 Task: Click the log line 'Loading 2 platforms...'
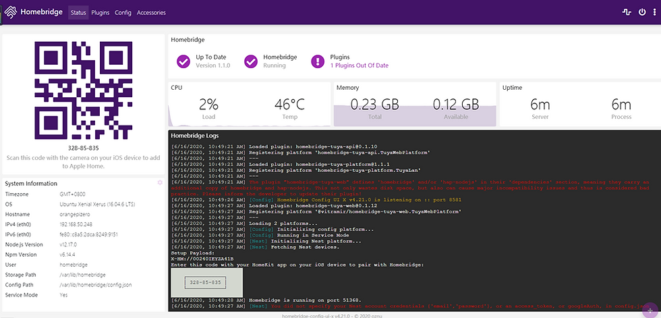[x=283, y=223]
